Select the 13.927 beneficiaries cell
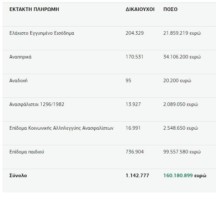 pos(133,105)
